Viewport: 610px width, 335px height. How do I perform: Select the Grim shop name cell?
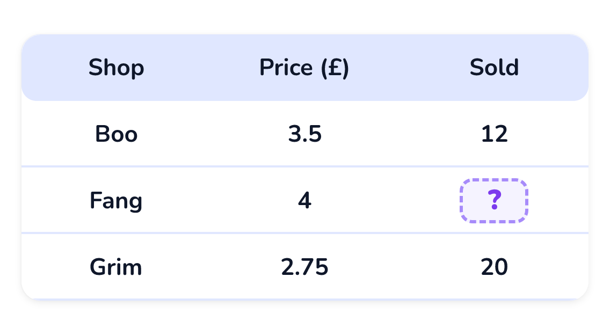point(116,267)
